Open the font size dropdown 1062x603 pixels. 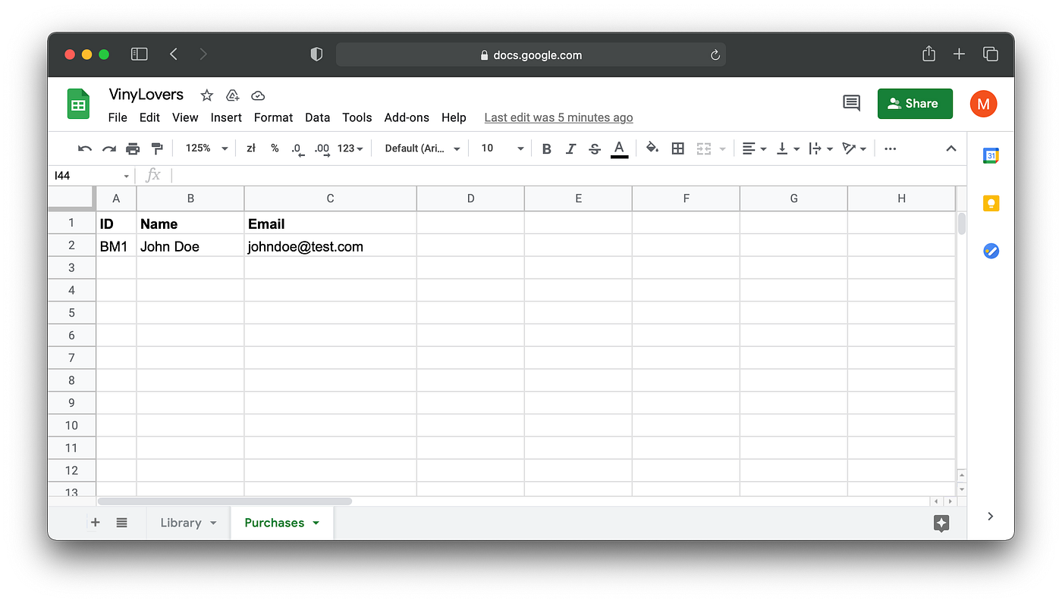point(499,148)
